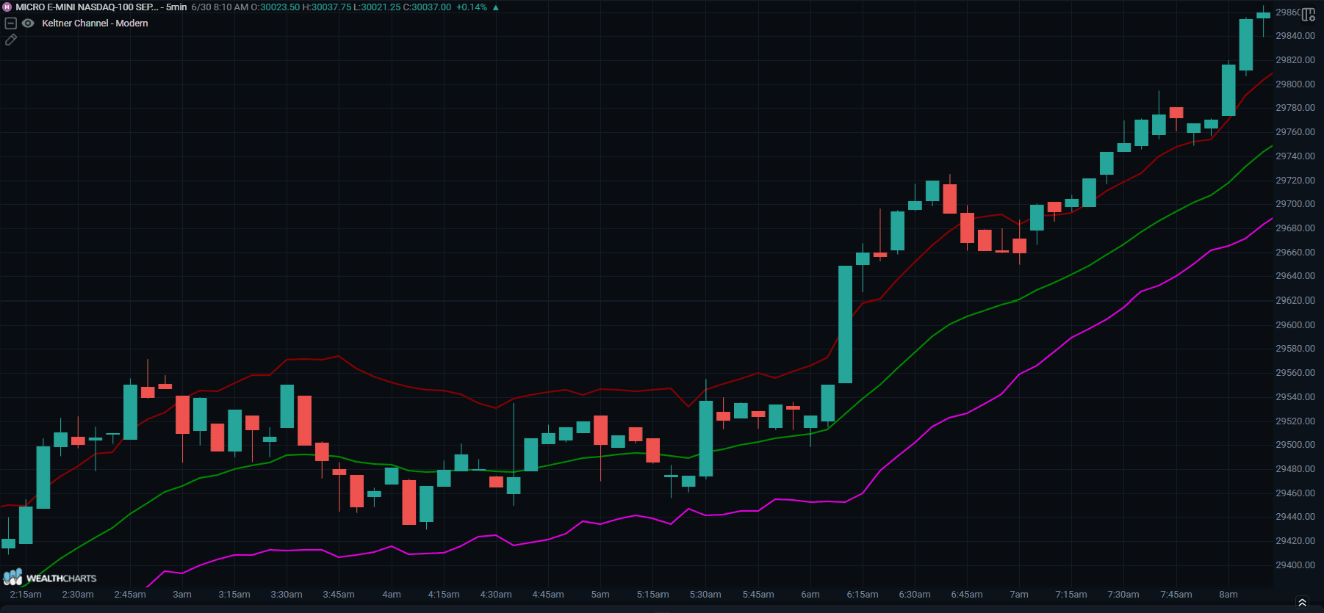
Task: Click the 29500.00 price axis label
Action: [1295, 445]
